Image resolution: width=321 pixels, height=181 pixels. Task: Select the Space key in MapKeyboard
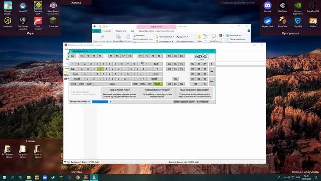click(x=112, y=84)
